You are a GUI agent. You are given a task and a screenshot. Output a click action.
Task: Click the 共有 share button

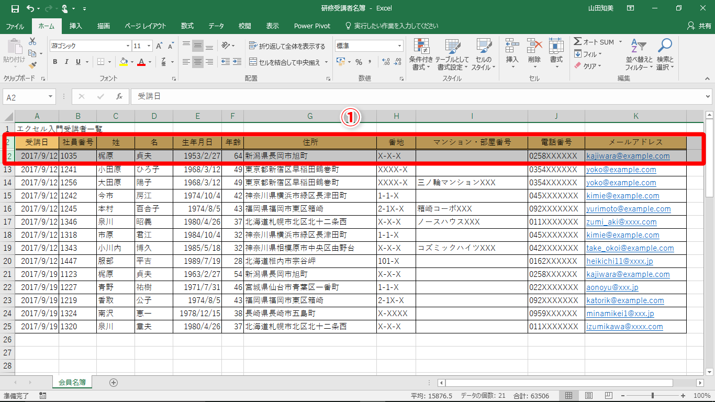[x=699, y=26]
